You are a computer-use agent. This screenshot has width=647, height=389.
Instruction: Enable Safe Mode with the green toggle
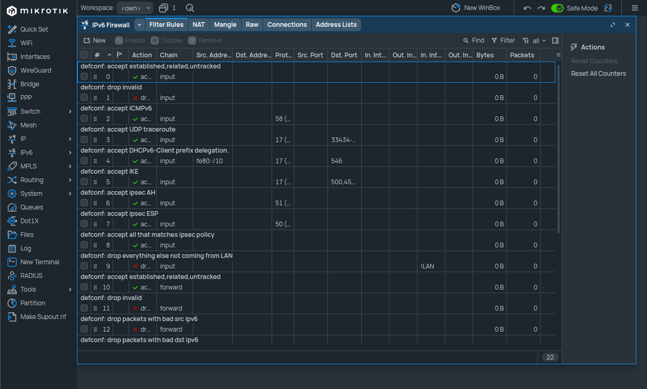pos(558,8)
